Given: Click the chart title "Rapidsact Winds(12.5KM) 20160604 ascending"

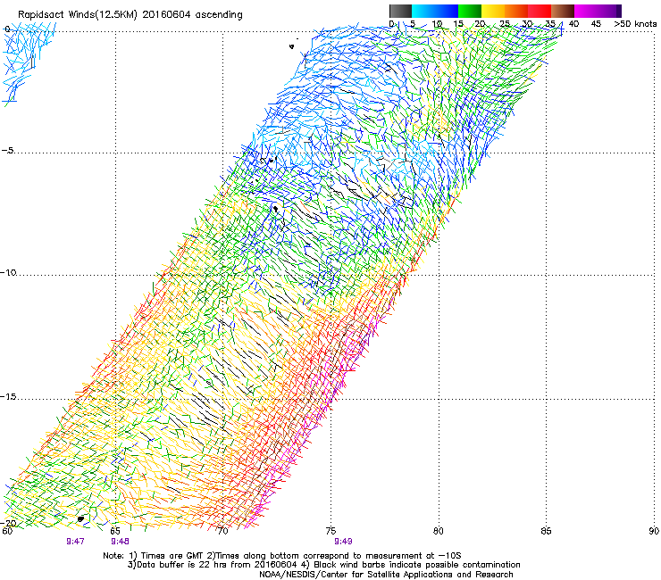Looking at the screenshot, I should tap(130, 15).
